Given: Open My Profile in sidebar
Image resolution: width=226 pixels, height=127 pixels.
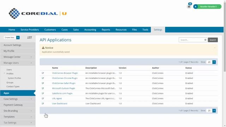Looking at the screenshot, I should (18, 51).
